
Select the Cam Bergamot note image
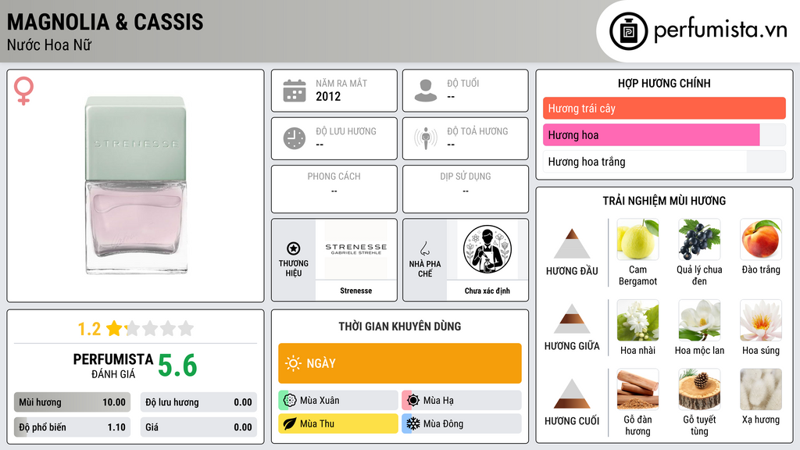pyautogui.click(x=637, y=239)
